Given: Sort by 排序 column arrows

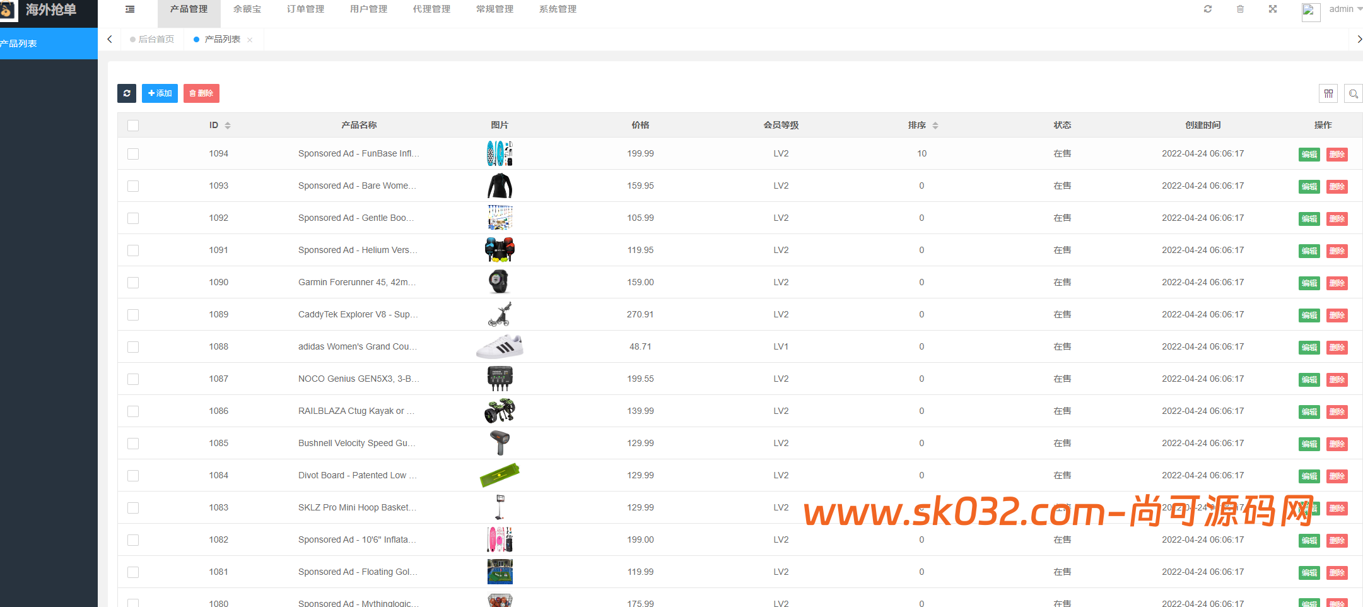Looking at the screenshot, I should coord(935,126).
